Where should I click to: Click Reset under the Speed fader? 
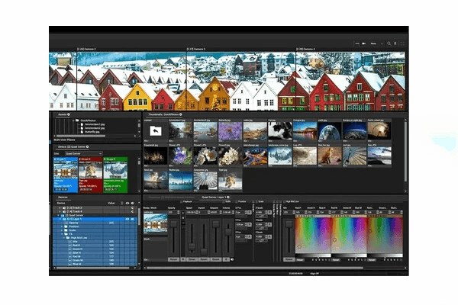(192, 259)
